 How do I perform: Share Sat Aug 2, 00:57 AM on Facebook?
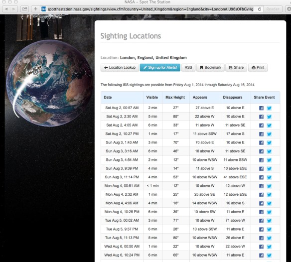click(261, 108)
